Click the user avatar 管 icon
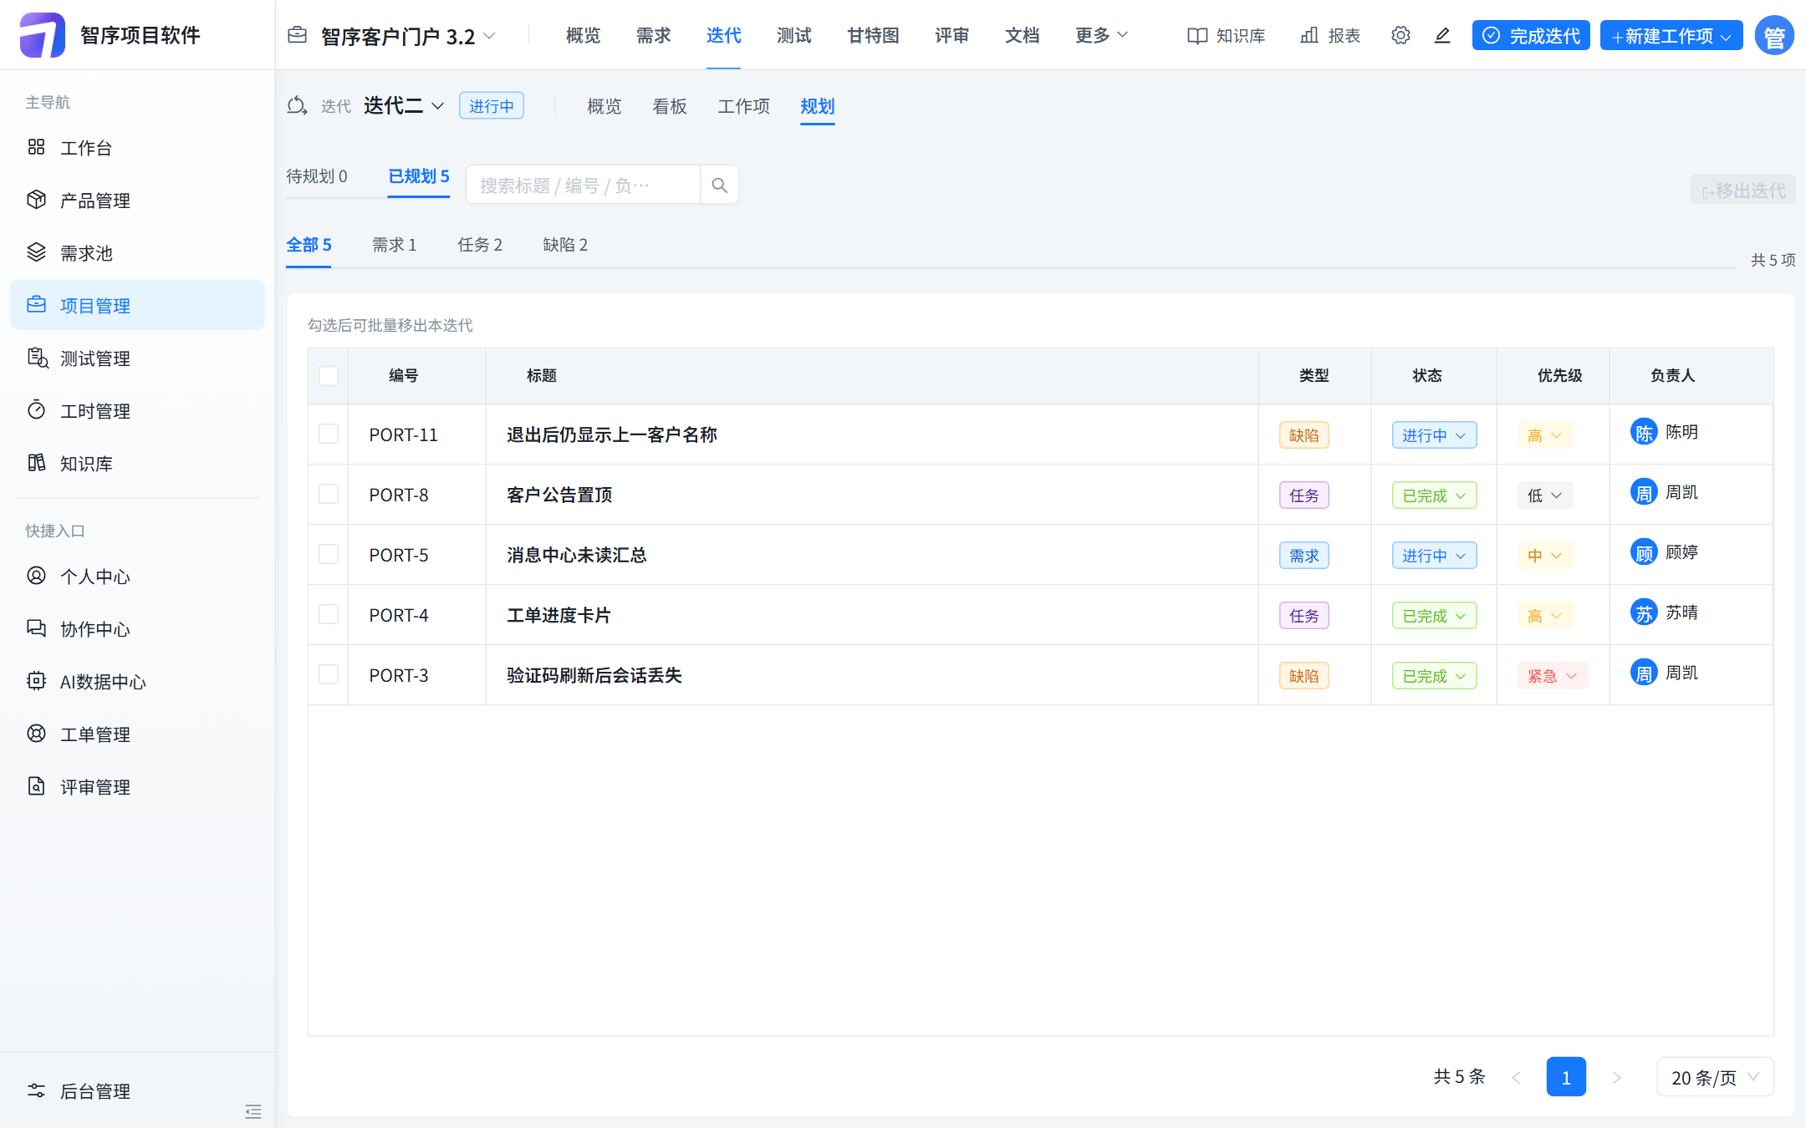Screen dimensions: 1806x1128 [1773, 36]
